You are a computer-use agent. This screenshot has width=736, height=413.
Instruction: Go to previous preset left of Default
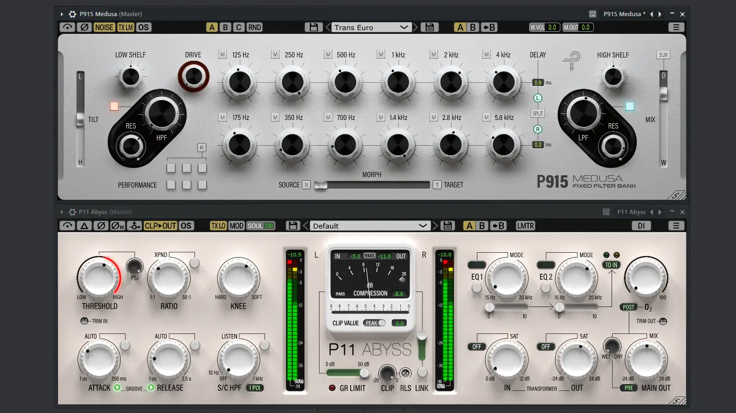[305, 226]
